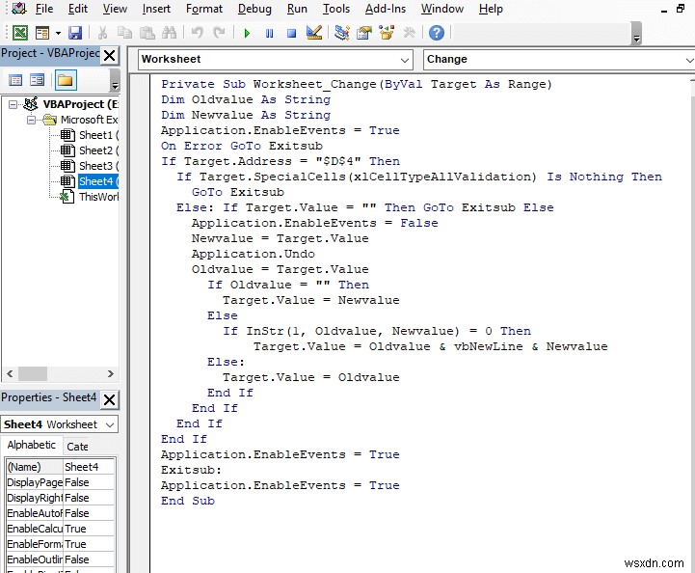Toggle Folders view in Project panel
Viewport: 695px width, 573px height.
click(66, 80)
